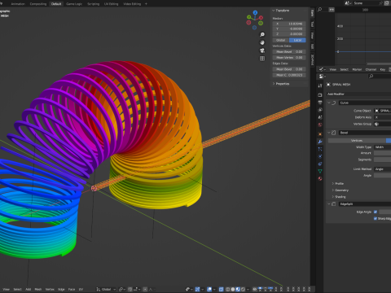
Task: Add a new workspace with plus button
Action: click(x=146, y=4)
